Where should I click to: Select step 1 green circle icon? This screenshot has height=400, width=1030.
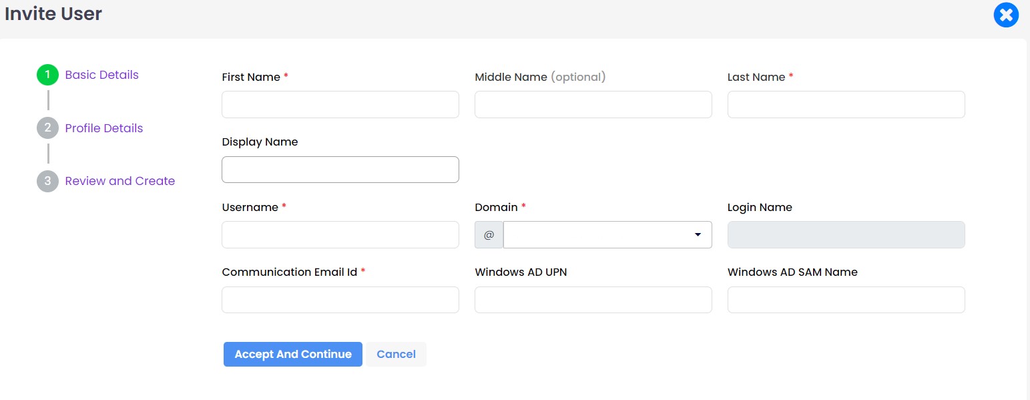click(47, 75)
